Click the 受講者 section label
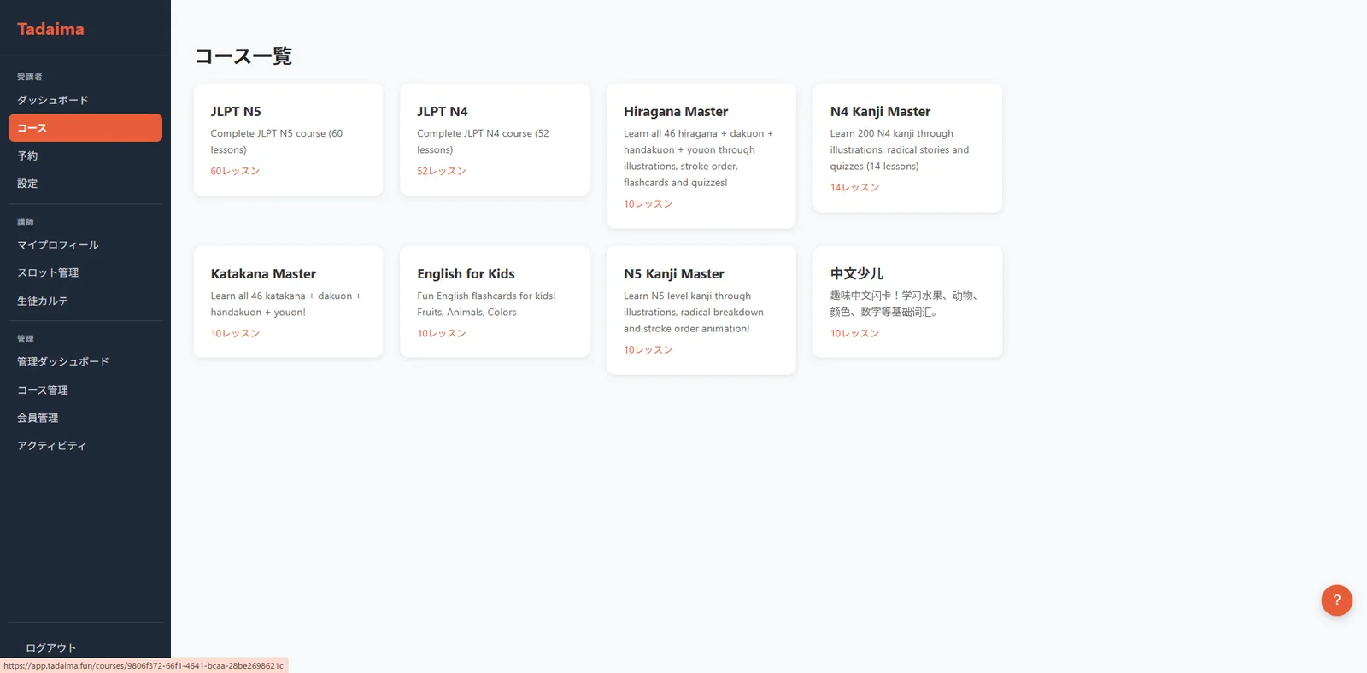1367x673 pixels. [x=30, y=77]
